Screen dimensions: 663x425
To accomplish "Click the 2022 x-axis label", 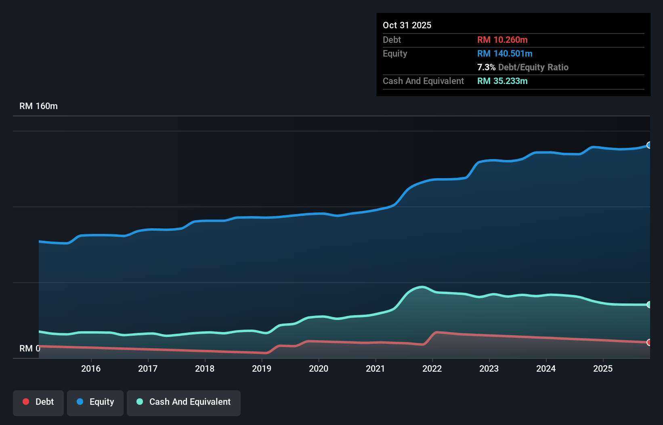I will tap(432, 368).
